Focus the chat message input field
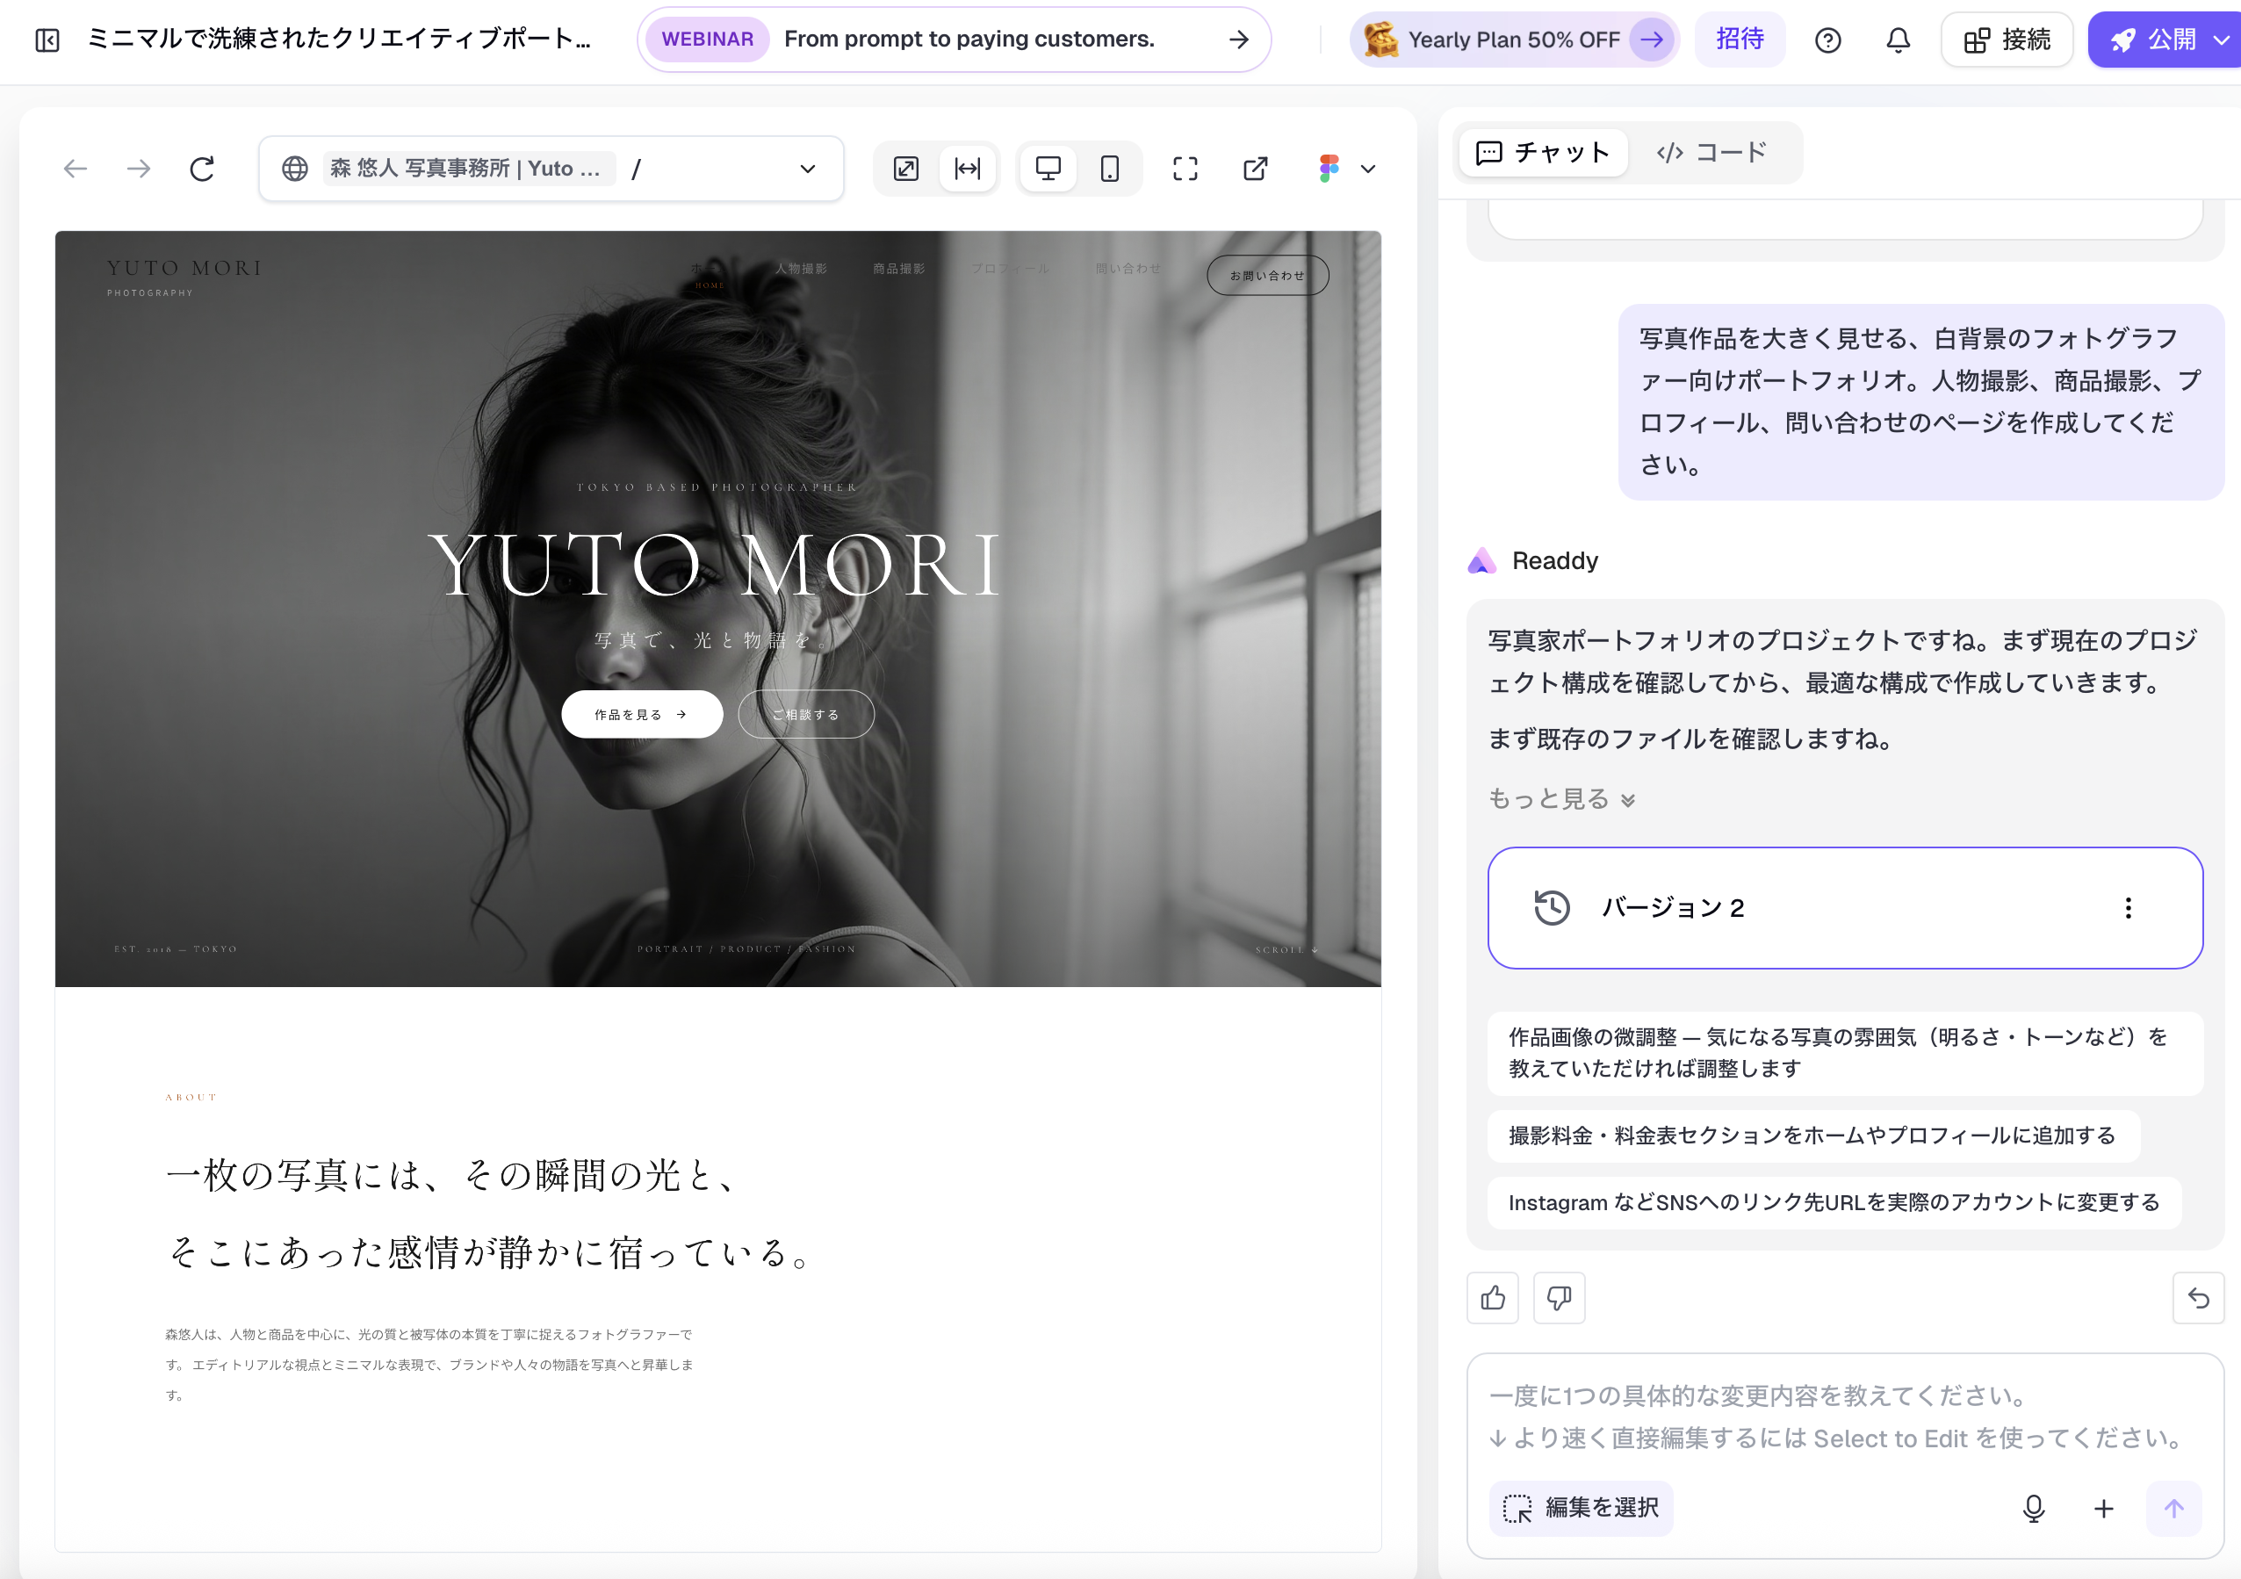The image size is (2241, 1579). 1845,1416
